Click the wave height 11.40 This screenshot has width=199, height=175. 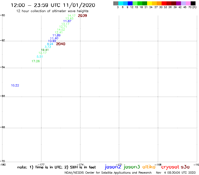point(54,38)
